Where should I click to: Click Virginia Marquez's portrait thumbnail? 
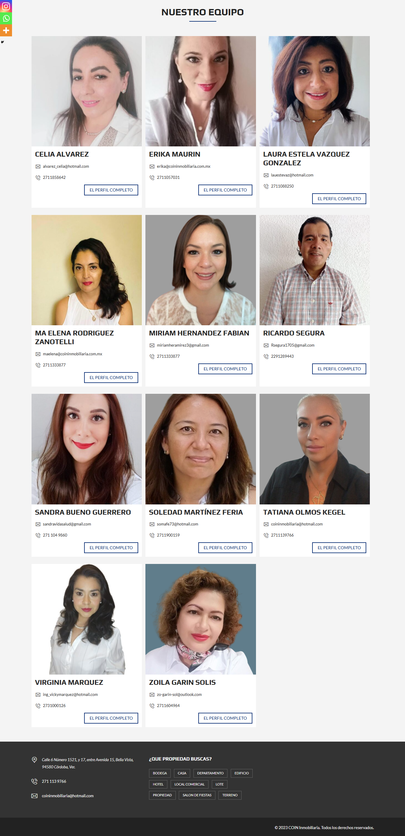(x=87, y=619)
